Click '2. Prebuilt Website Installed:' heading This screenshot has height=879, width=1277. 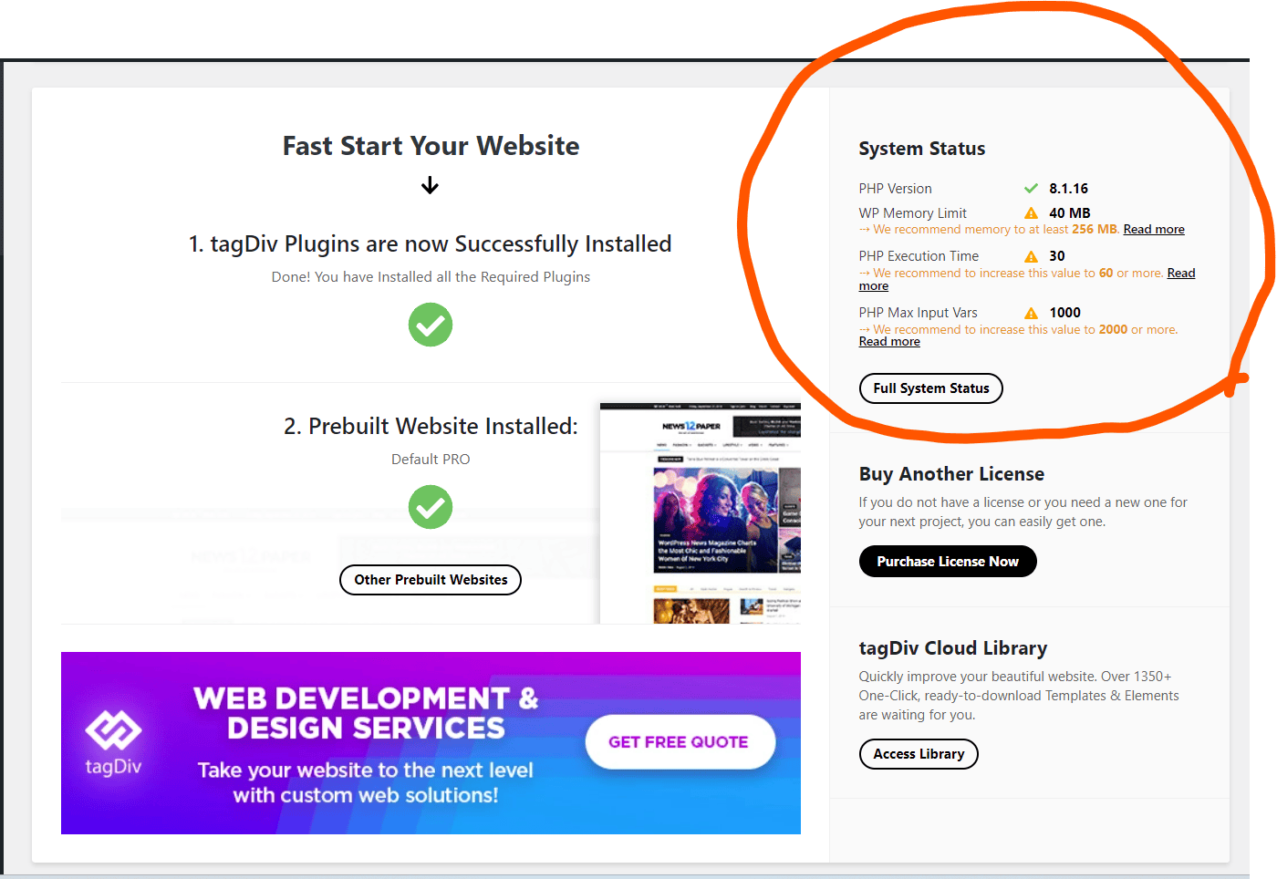[x=431, y=427]
